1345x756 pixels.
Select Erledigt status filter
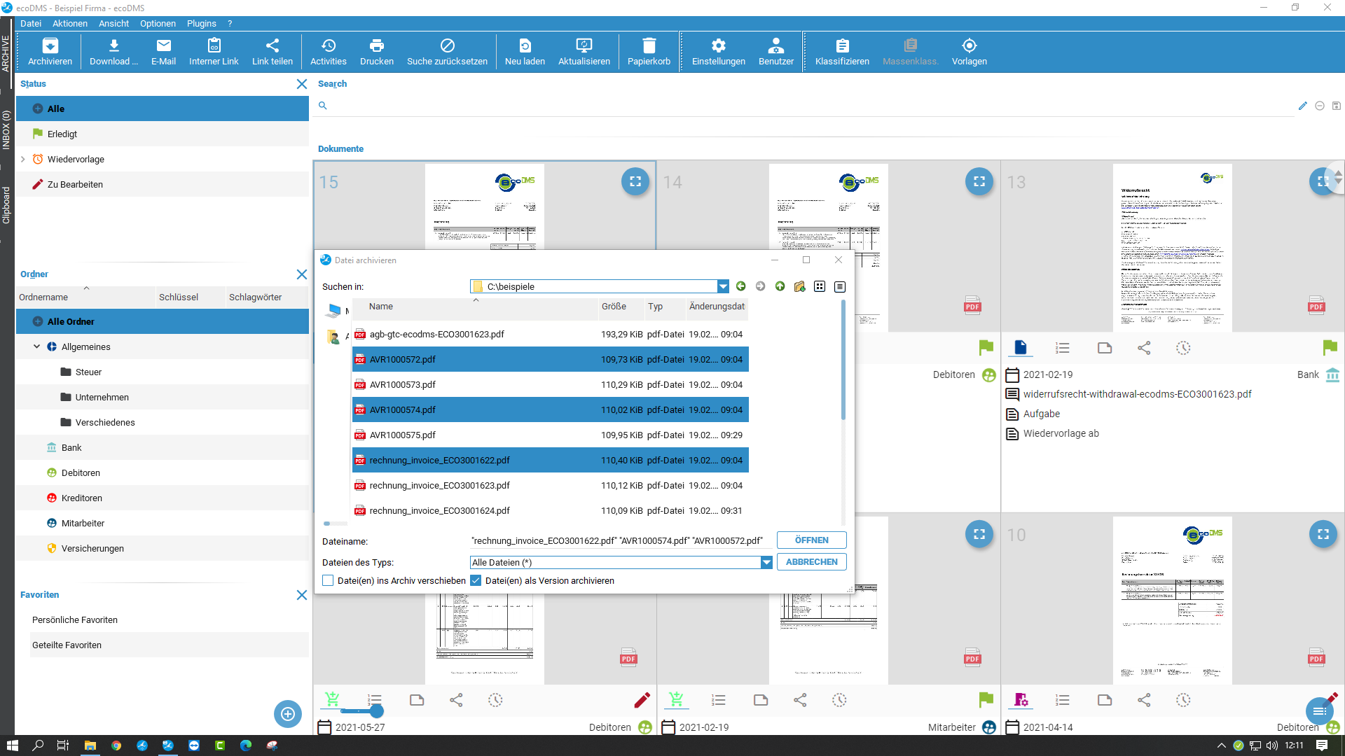tap(163, 134)
